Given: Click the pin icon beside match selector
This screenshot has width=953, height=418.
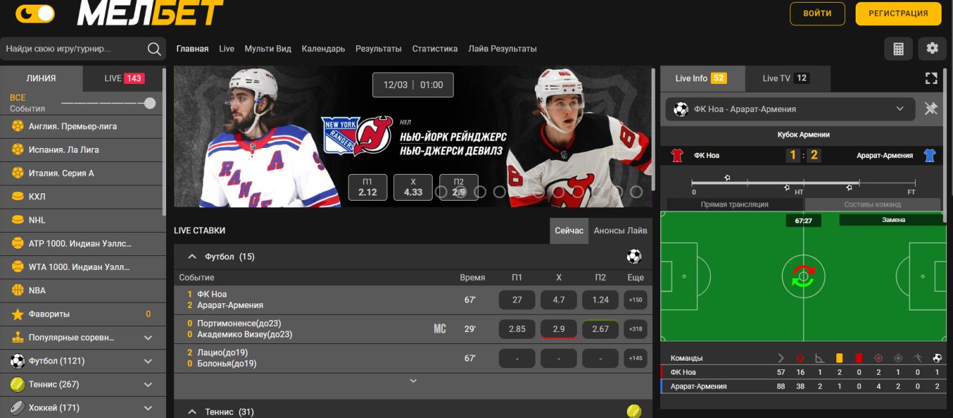Looking at the screenshot, I should coord(931,109).
